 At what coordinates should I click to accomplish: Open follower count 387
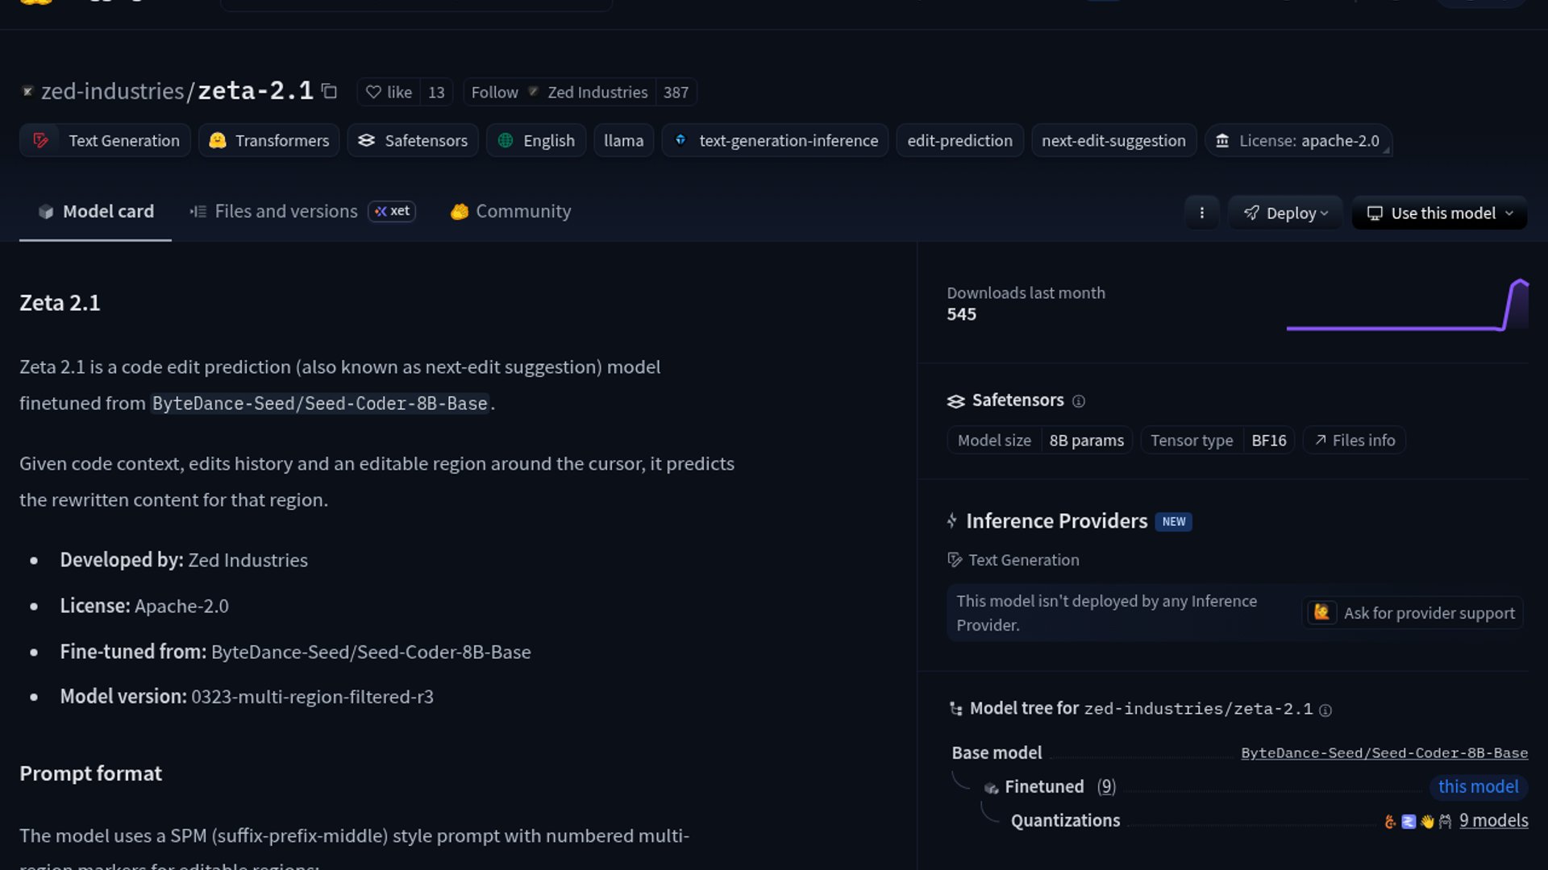[x=676, y=92]
